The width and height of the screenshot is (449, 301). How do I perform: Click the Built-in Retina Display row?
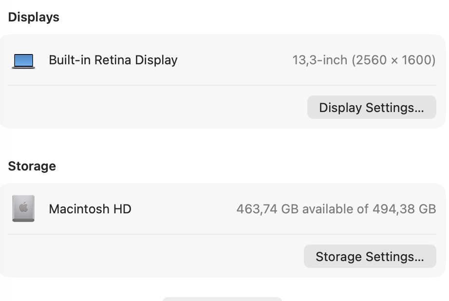224,60
